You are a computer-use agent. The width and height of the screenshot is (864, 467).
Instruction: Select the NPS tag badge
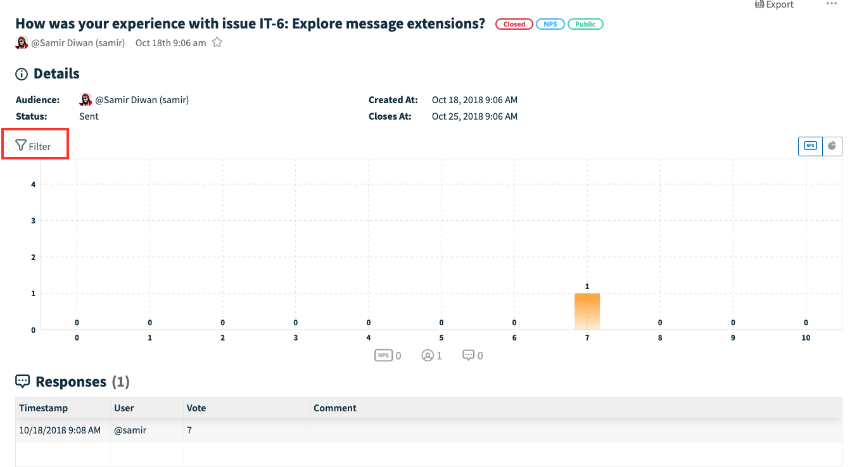(x=550, y=24)
